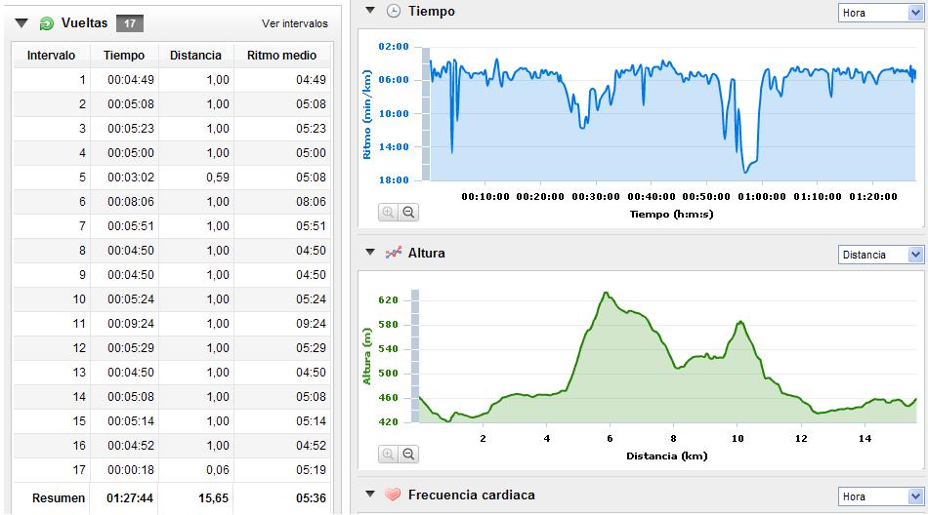Select lap 11 time 00:09:24

(x=130, y=324)
